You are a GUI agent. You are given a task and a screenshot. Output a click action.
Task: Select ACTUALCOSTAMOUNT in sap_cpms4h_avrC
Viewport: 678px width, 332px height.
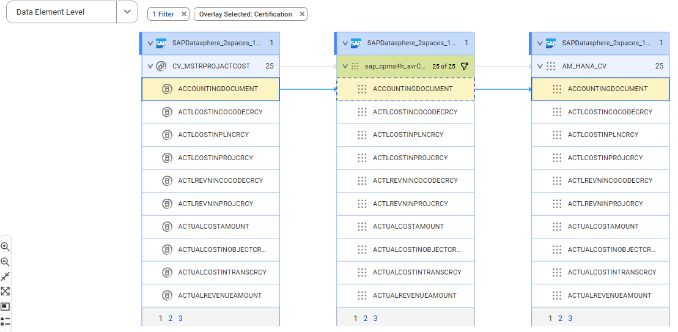405,226
